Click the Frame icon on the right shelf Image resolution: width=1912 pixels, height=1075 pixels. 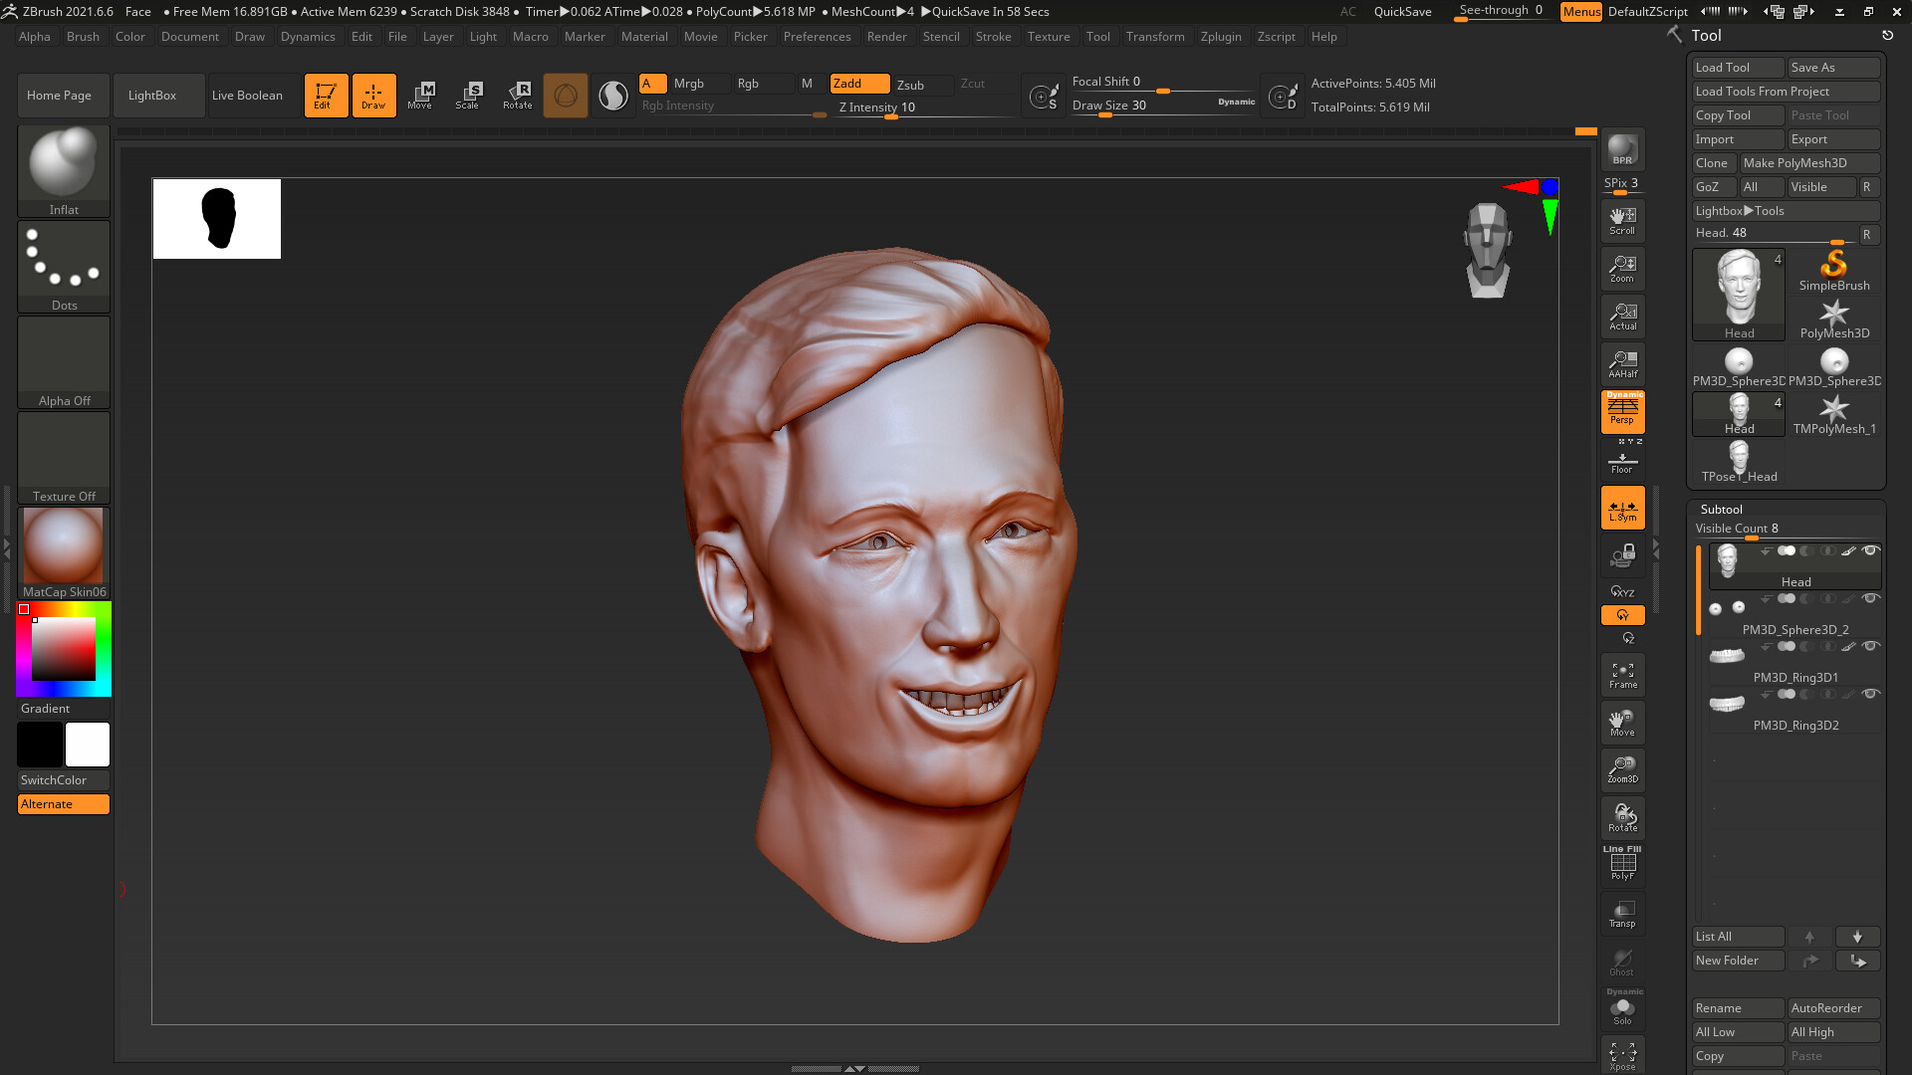click(1622, 674)
